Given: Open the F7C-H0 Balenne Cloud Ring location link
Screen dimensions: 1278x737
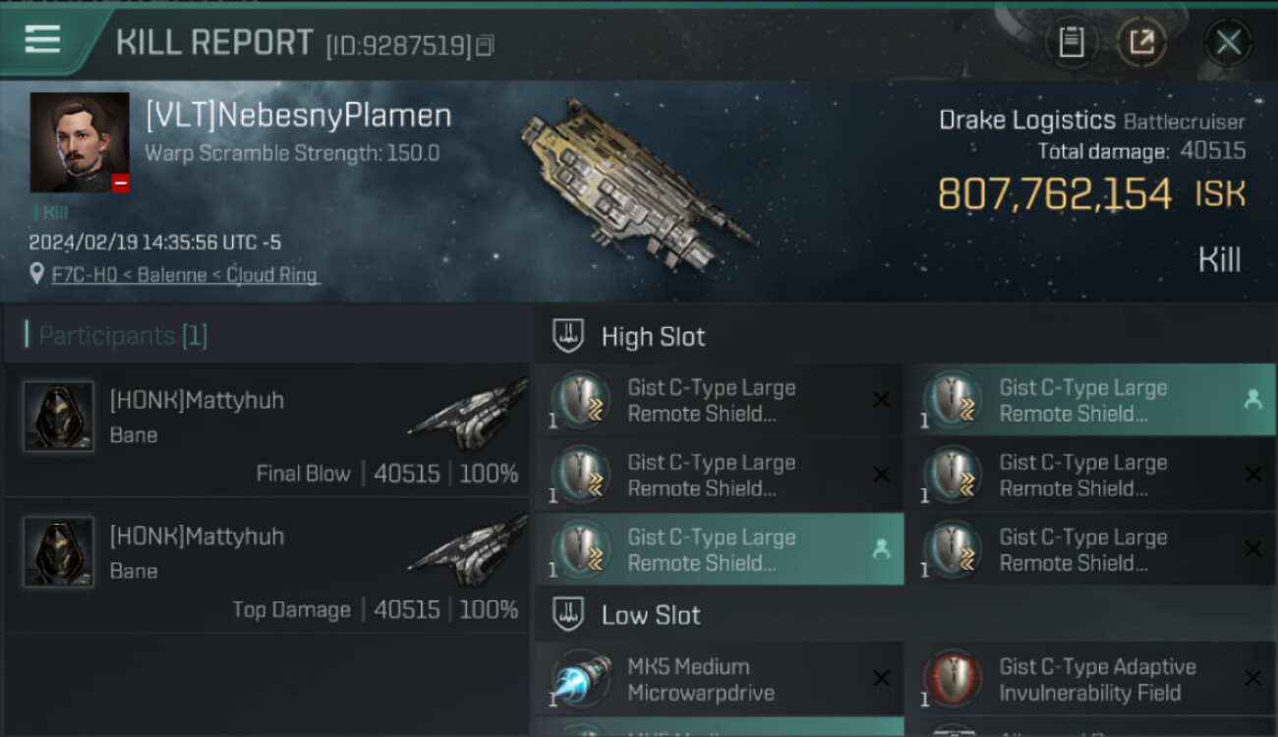Looking at the screenshot, I should [x=185, y=274].
